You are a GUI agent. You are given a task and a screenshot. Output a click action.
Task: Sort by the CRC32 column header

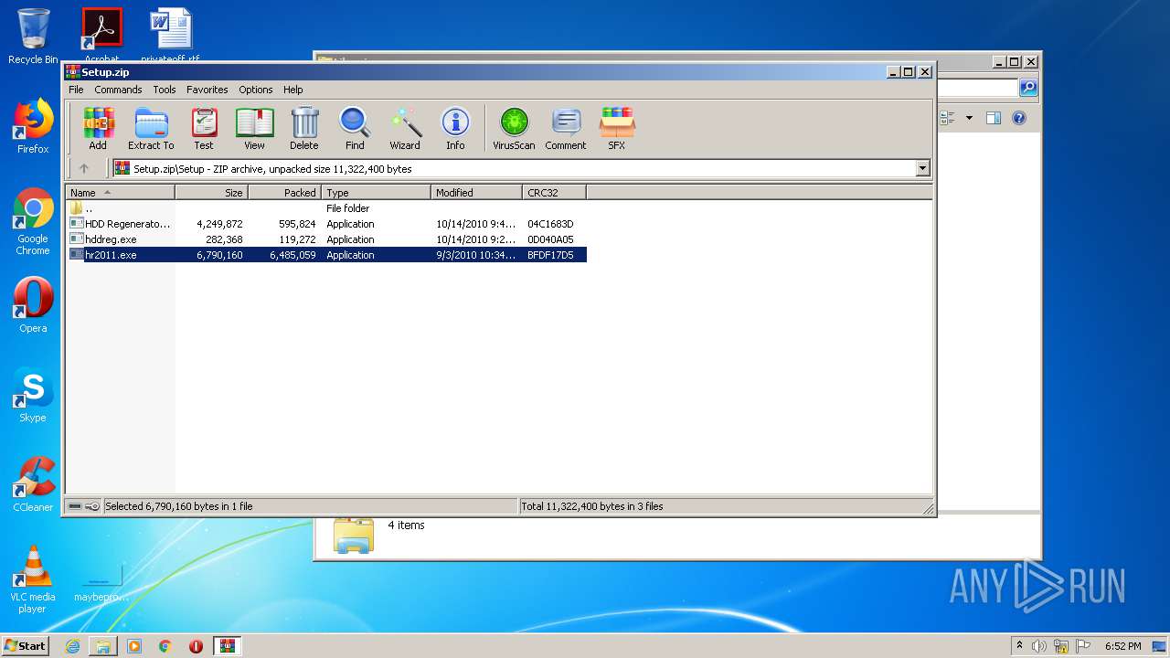point(554,193)
